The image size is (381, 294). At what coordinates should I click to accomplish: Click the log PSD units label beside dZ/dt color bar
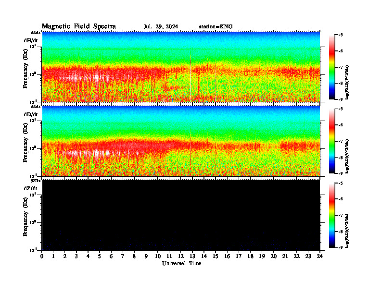tap(347, 231)
